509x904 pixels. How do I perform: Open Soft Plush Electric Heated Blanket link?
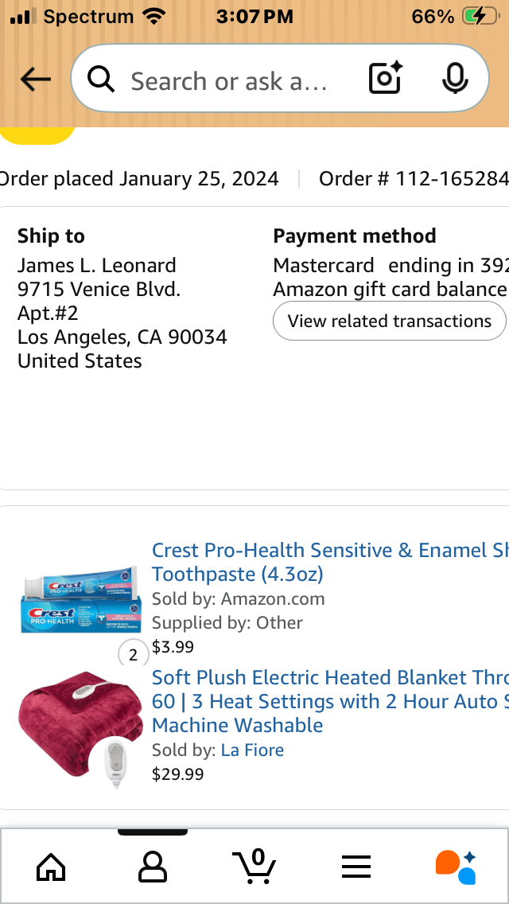pyautogui.click(x=330, y=701)
